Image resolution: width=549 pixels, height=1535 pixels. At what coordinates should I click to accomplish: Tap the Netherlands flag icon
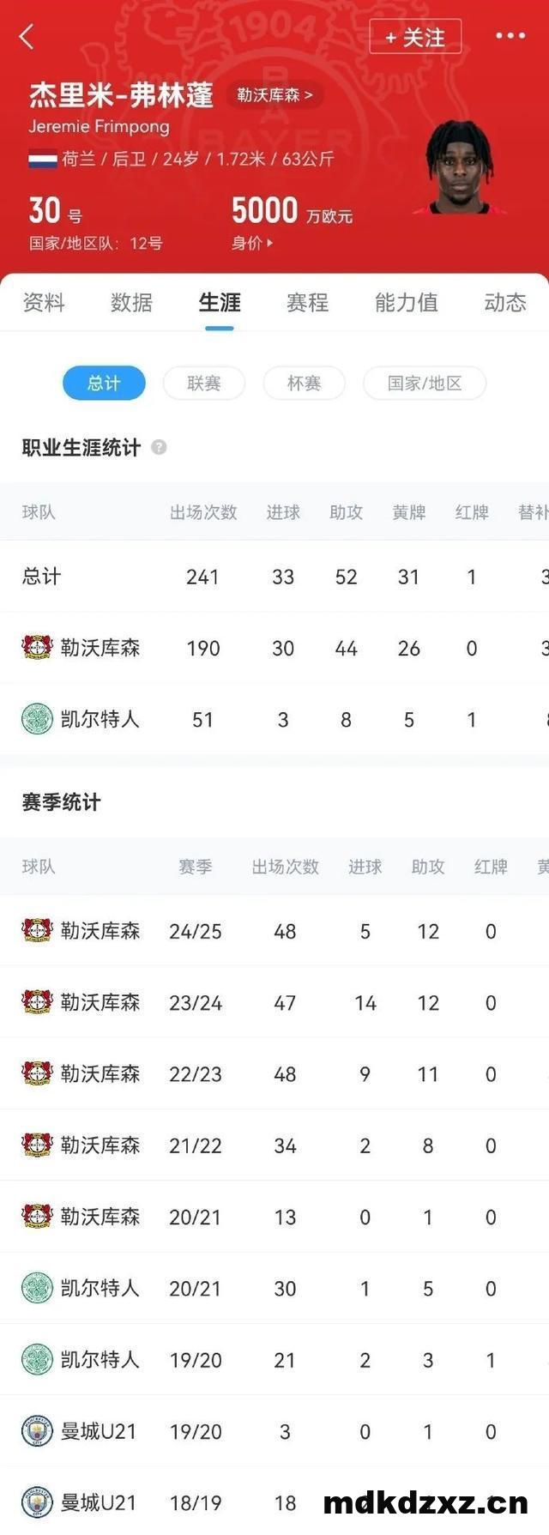pyautogui.click(x=43, y=159)
